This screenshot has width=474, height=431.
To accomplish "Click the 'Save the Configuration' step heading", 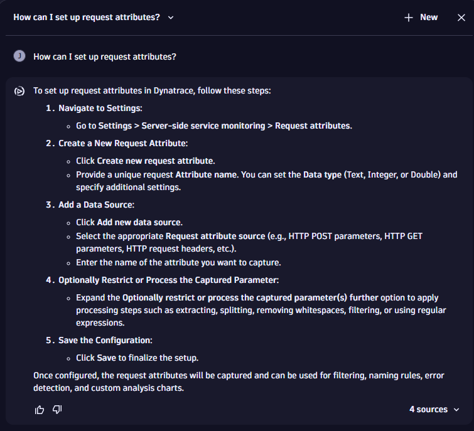I will click(x=105, y=341).
